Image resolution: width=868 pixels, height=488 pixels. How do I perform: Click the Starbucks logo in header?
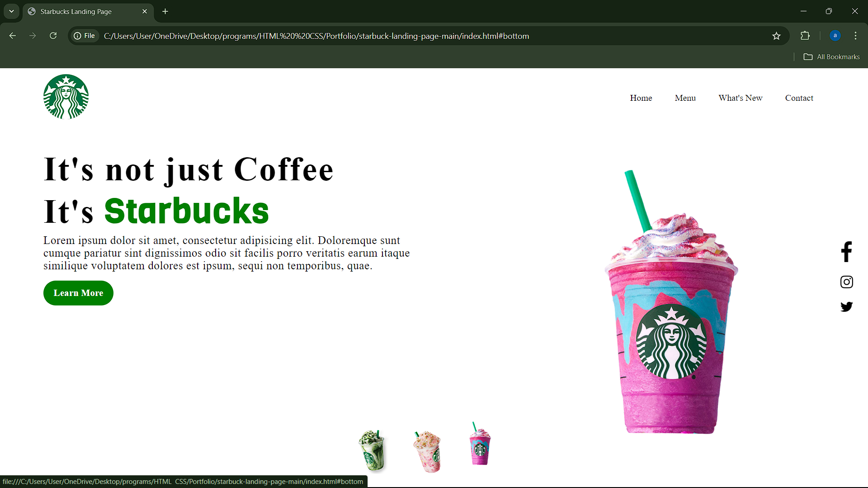pos(66,97)
